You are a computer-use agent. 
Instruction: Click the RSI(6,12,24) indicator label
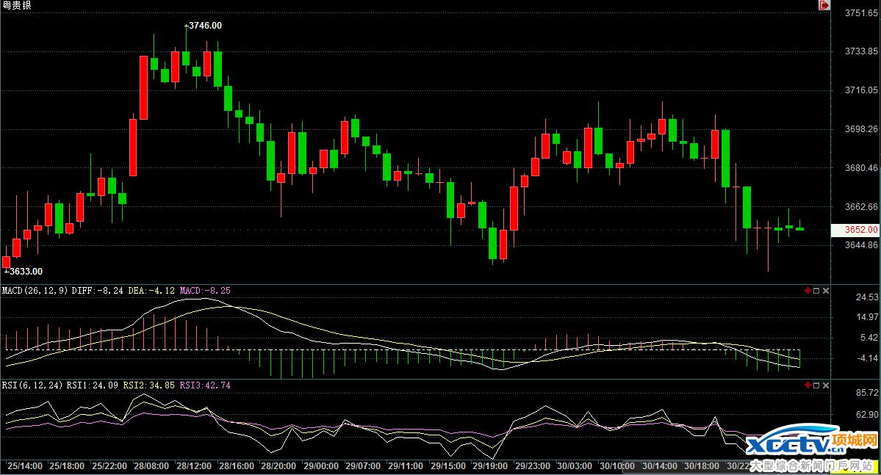32,385
